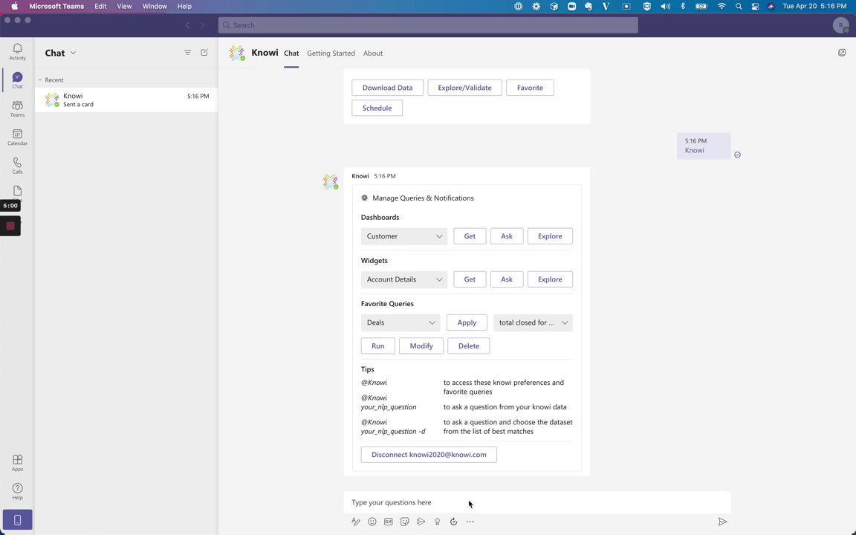Switch to the About tab

[x=373, y=53]
